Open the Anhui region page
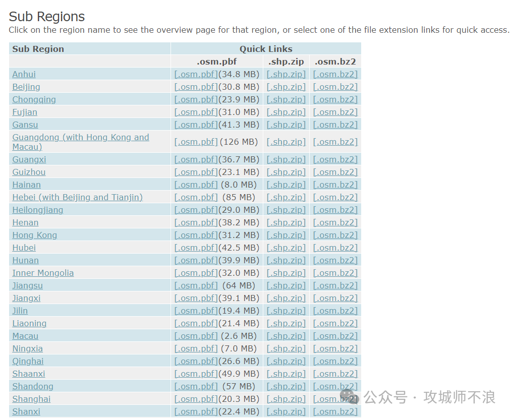512x418 pixels. 24,75
